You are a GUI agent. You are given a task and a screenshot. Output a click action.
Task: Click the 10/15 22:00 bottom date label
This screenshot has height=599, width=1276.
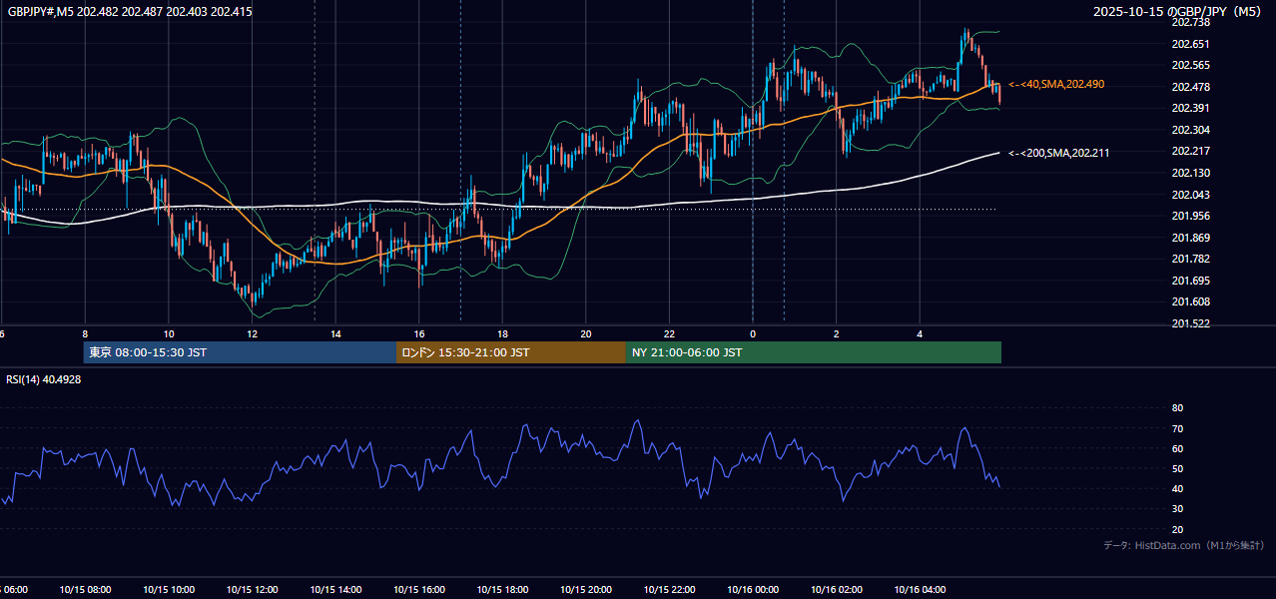669,590
